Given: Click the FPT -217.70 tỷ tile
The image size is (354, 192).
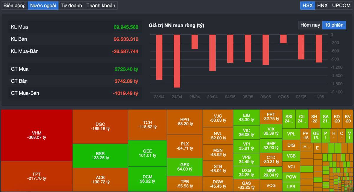Looking at the screenshot, I should [37, 176].
